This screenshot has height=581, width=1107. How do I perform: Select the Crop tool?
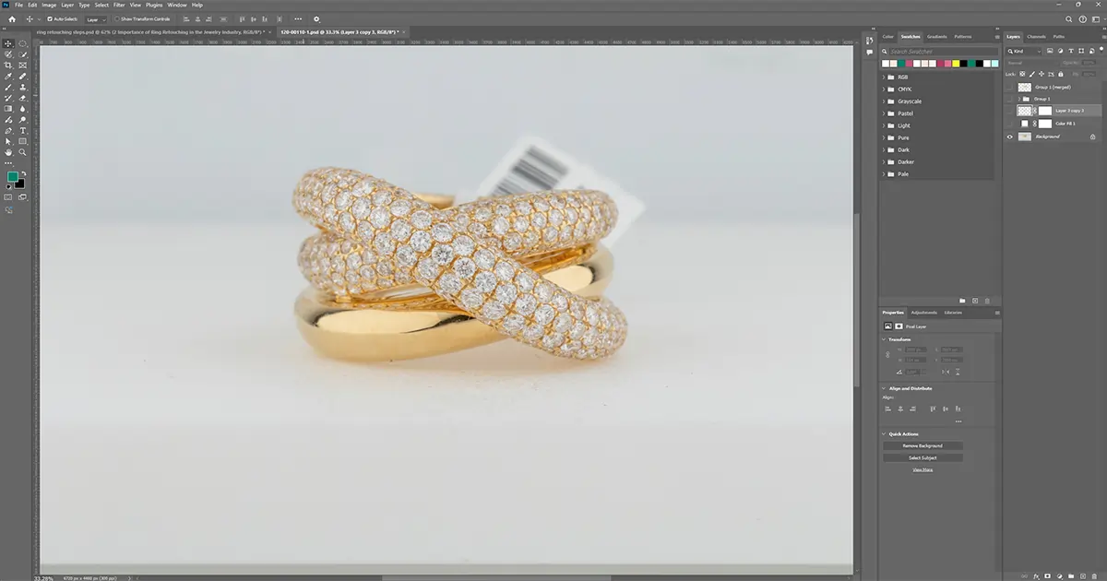pos(8,65)
